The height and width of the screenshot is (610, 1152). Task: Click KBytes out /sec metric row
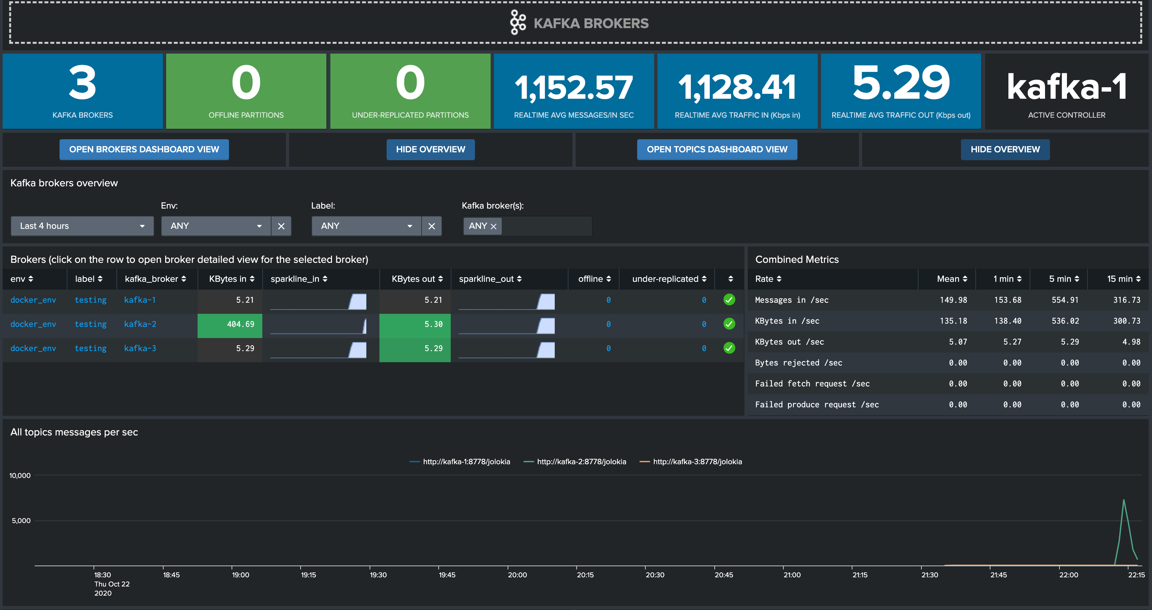[x=948, y=342]
